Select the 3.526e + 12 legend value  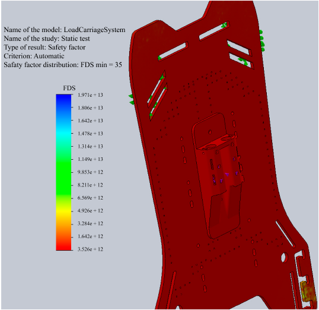90,249
